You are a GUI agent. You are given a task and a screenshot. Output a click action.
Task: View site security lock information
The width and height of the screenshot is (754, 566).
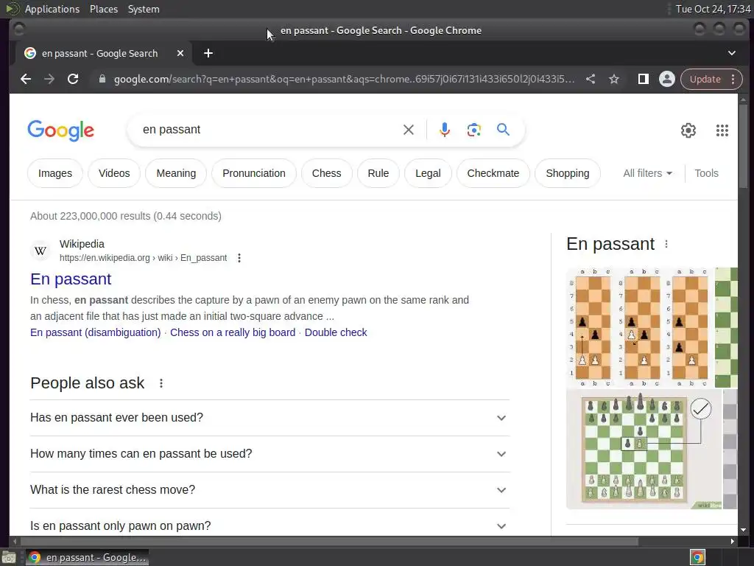[102, 79]
